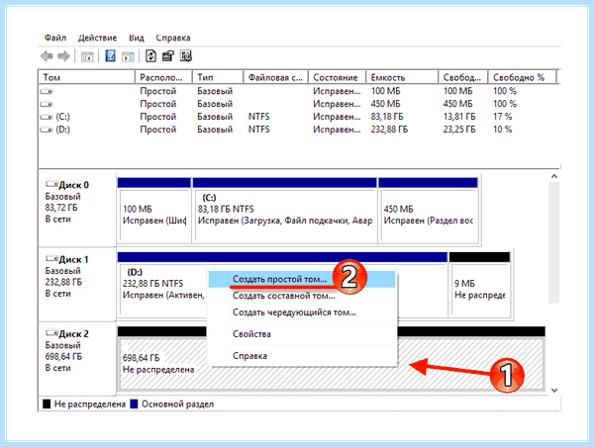594x447 pixels.
Task: Open the Действие menu
Action: click(98, 38)
